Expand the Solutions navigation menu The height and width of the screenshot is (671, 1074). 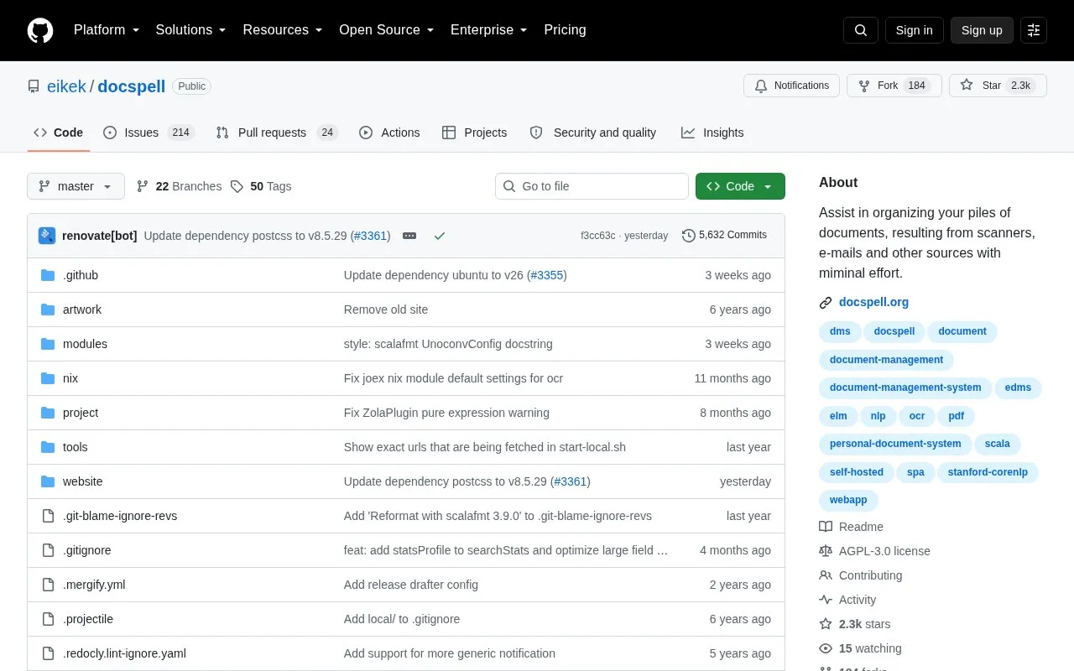click(x=191, y=30)
